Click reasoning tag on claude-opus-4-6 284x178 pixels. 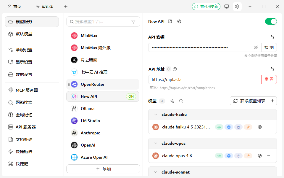tap(238, 156)
